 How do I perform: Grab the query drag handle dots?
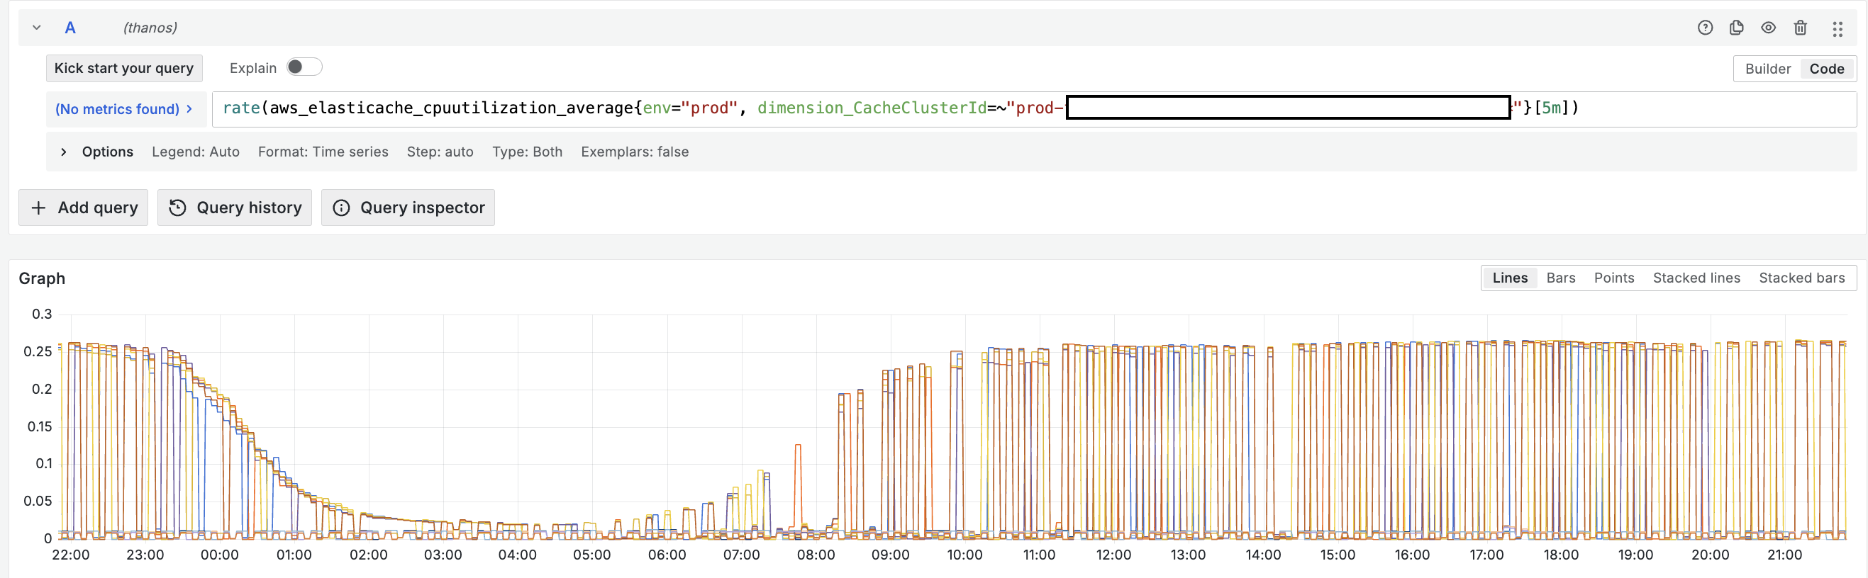pos(1837,28)
